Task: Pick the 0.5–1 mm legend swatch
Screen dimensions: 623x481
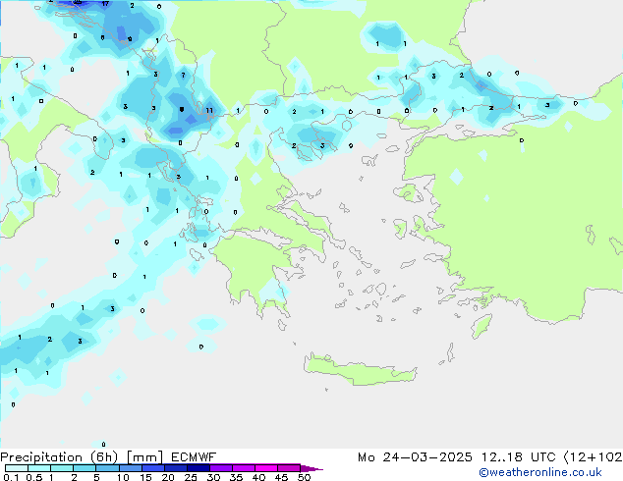Action: point(39,468)
